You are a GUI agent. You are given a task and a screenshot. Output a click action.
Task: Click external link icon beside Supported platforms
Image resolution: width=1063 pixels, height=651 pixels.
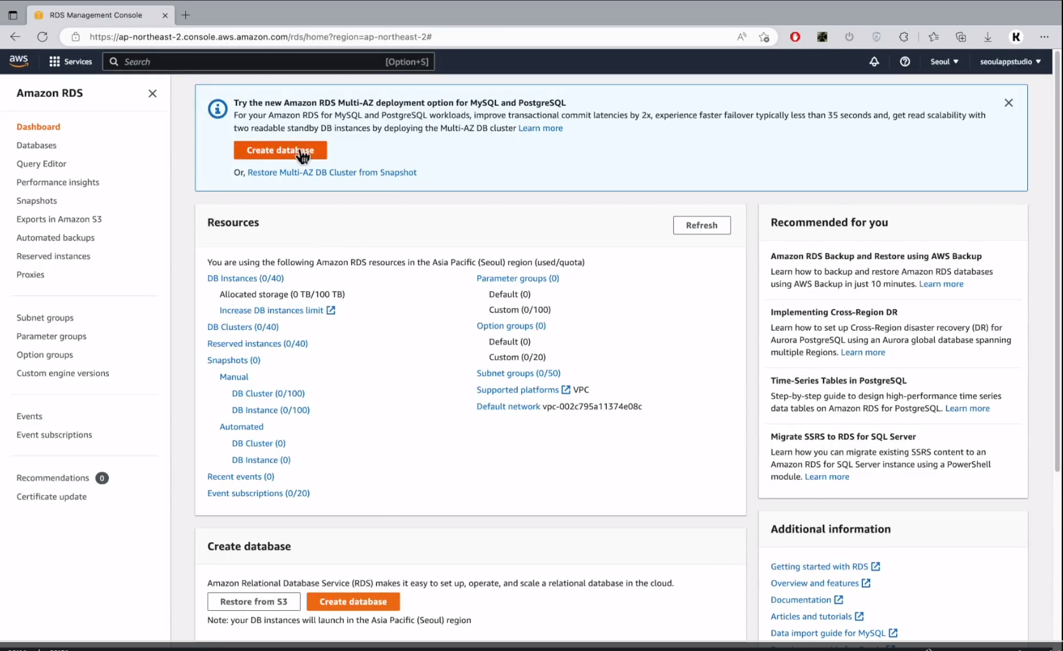[x=566, y=389]
